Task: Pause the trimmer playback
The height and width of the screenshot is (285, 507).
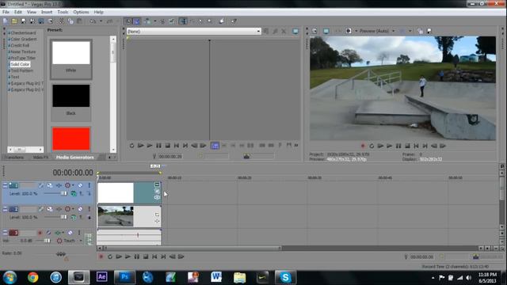Action: [x=158, y=146]
